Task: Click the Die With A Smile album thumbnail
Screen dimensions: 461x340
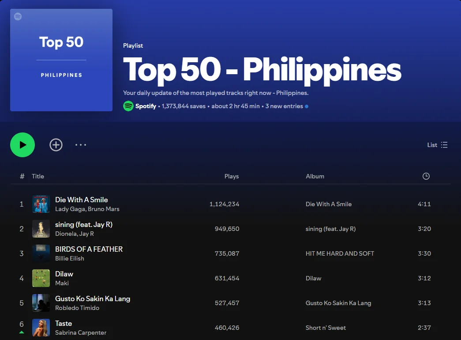Action: coord(41,204)
